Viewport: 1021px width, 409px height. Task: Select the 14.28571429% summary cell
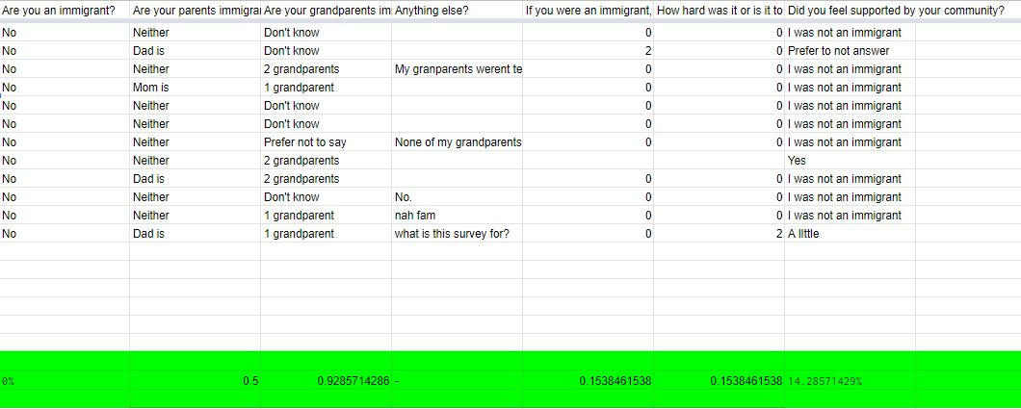click(x=850, y=381)
